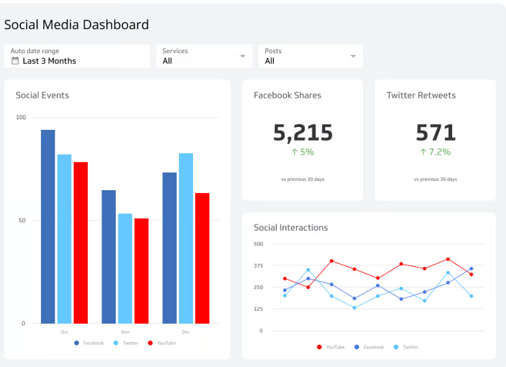
Task: Click YouTube legend dot in Social Interactions
Action: pyautogui.click(x=319, y=347)
